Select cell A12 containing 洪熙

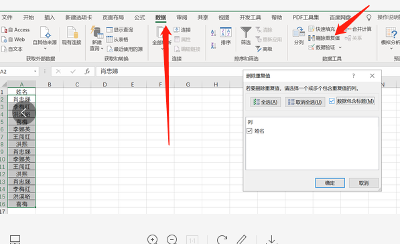click(21, 174)
